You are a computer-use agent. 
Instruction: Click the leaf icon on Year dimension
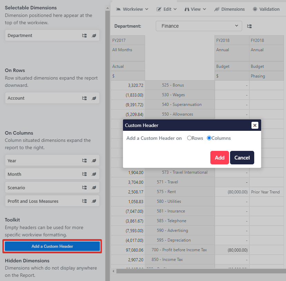(94, 161)
